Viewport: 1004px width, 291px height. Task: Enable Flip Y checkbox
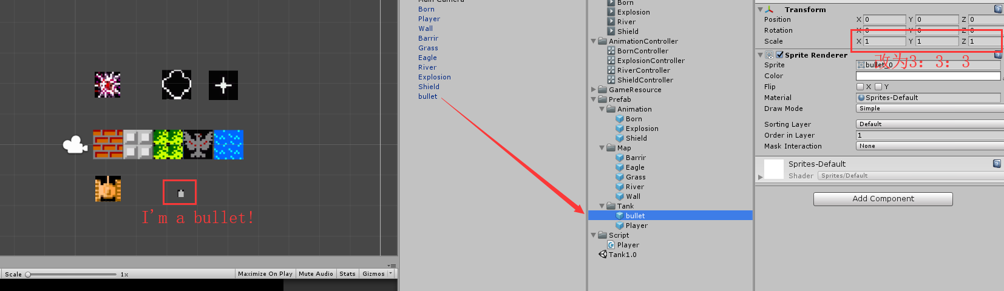pyautogui.click(x=878, y=87)
